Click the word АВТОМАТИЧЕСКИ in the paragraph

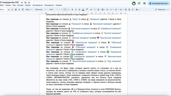(62, 78)
